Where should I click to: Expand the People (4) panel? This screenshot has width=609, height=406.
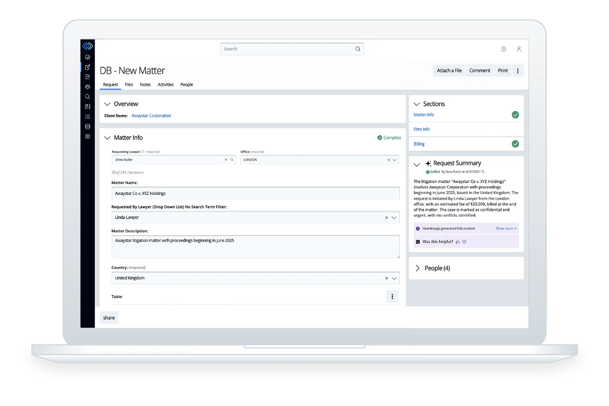coord(417,268)
